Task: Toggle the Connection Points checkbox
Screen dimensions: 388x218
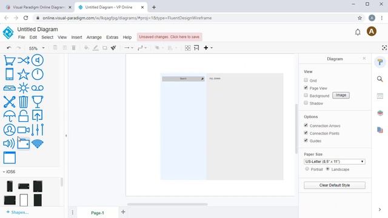Action: click(306, 133)
